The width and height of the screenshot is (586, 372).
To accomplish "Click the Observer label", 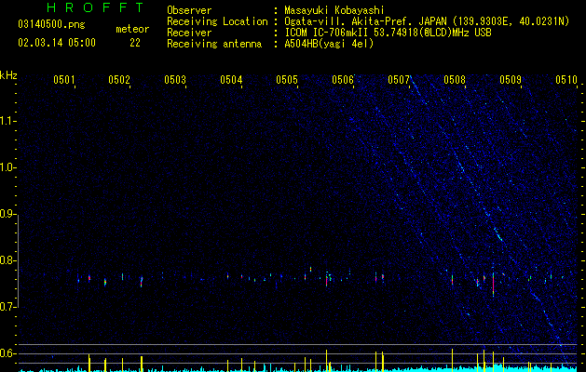I will coord(189,10).
